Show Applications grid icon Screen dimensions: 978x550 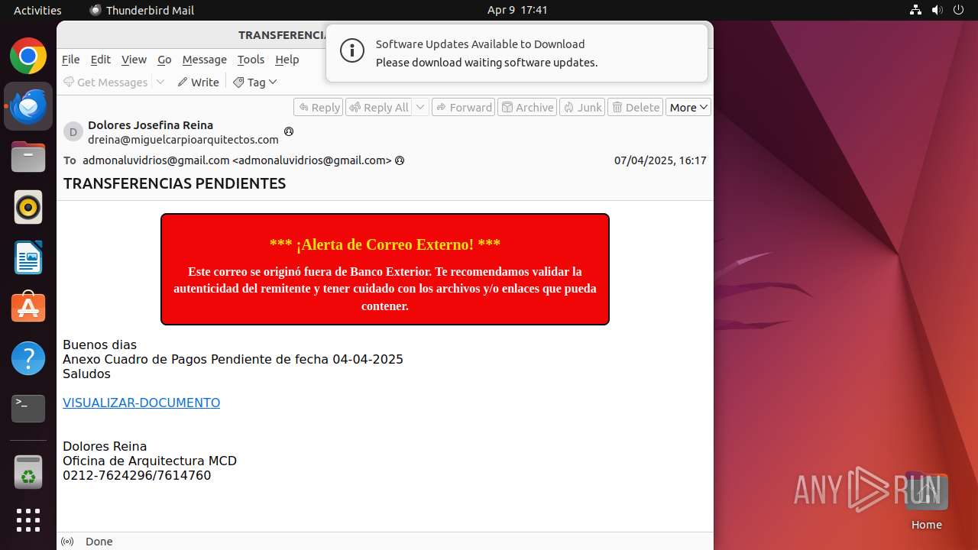coord(28,520)
